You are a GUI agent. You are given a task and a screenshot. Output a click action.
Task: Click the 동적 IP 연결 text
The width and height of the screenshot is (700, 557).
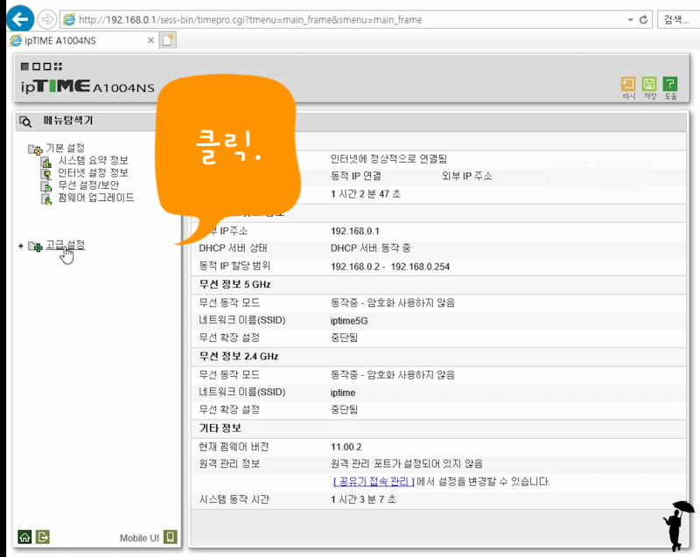356,176
